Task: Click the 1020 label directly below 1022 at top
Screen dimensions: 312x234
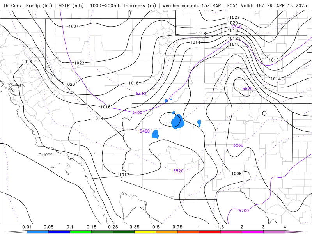Action: click(x=232, y=23)
